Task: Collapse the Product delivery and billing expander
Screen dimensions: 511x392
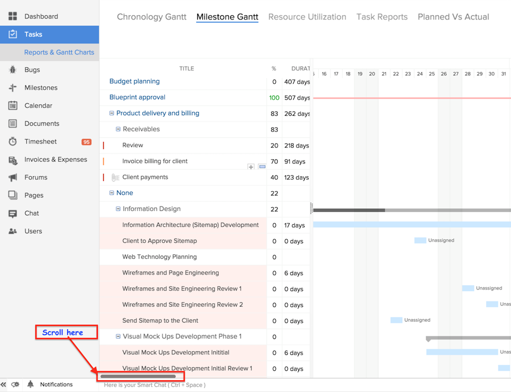Action: (x=111, y=113)
